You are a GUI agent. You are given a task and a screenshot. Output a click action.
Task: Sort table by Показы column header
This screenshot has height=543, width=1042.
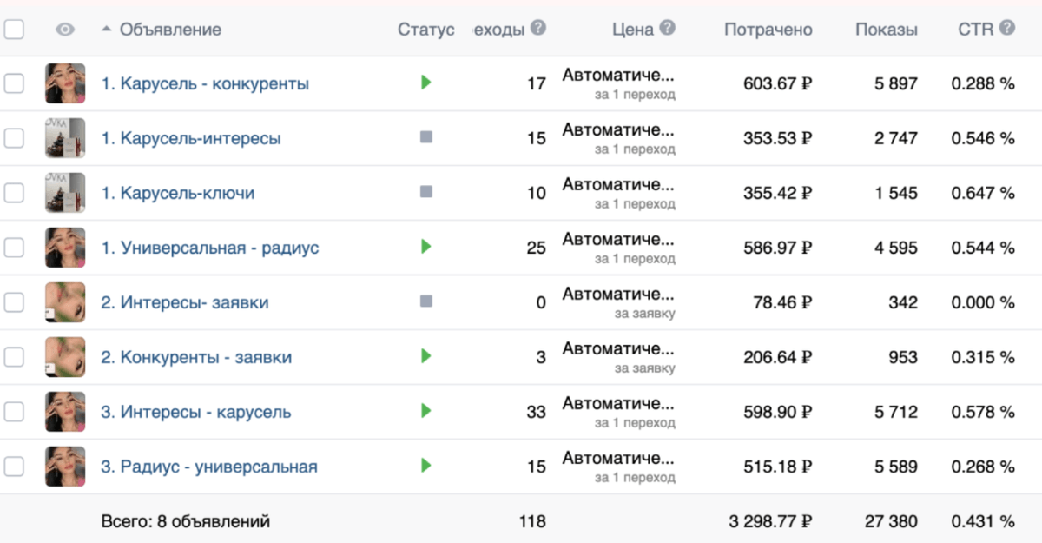pyautogui.click(x=886, y=30)
